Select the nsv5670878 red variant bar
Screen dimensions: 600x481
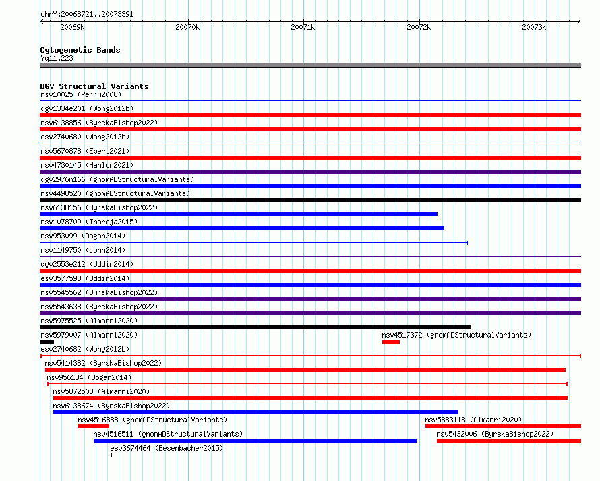(x=310, y=158)
